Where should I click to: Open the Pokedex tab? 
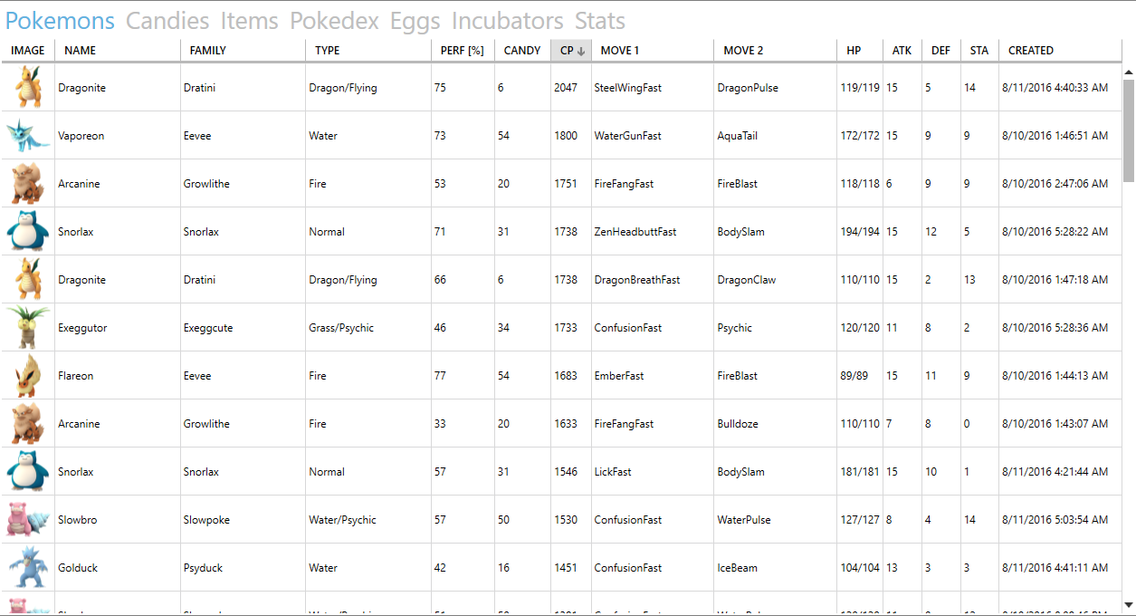pyautogui.click(x=334, y=21)
